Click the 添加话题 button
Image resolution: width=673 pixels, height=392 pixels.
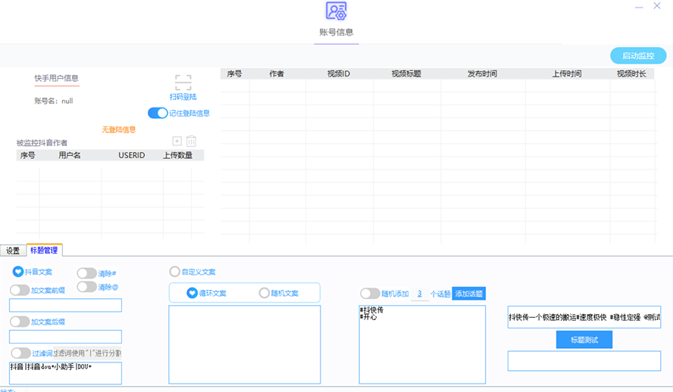coord(468,294)
